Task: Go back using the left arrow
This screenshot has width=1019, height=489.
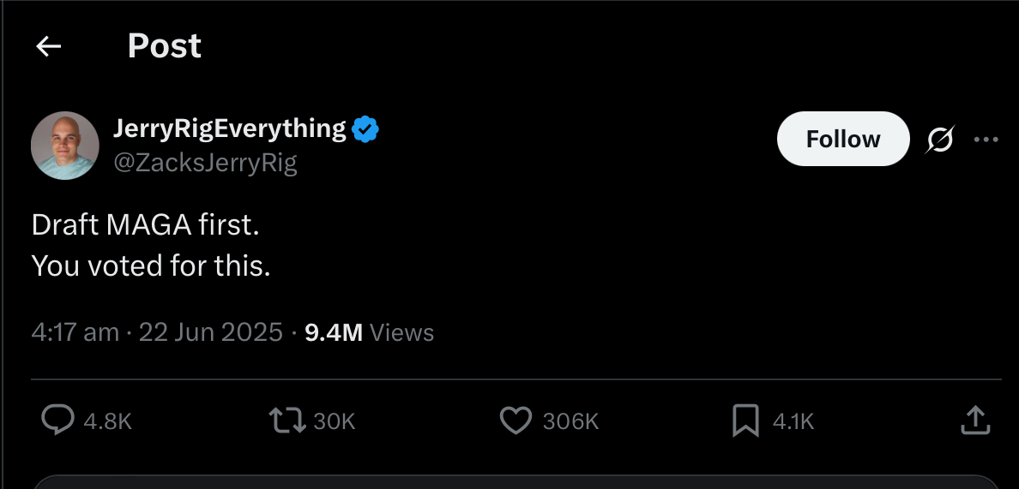Action: pyautogui.click(x=49, y=46)
